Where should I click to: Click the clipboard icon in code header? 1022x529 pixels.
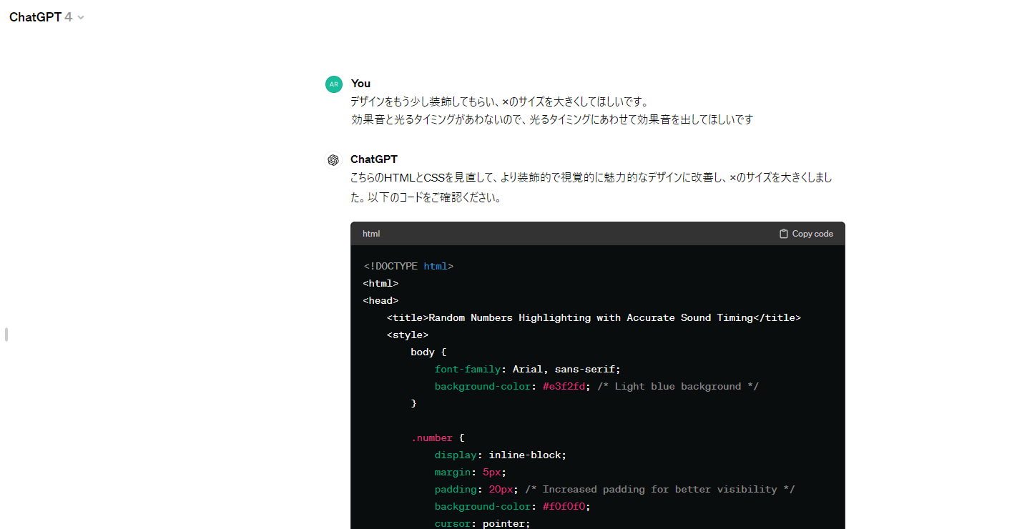(784, 234)
